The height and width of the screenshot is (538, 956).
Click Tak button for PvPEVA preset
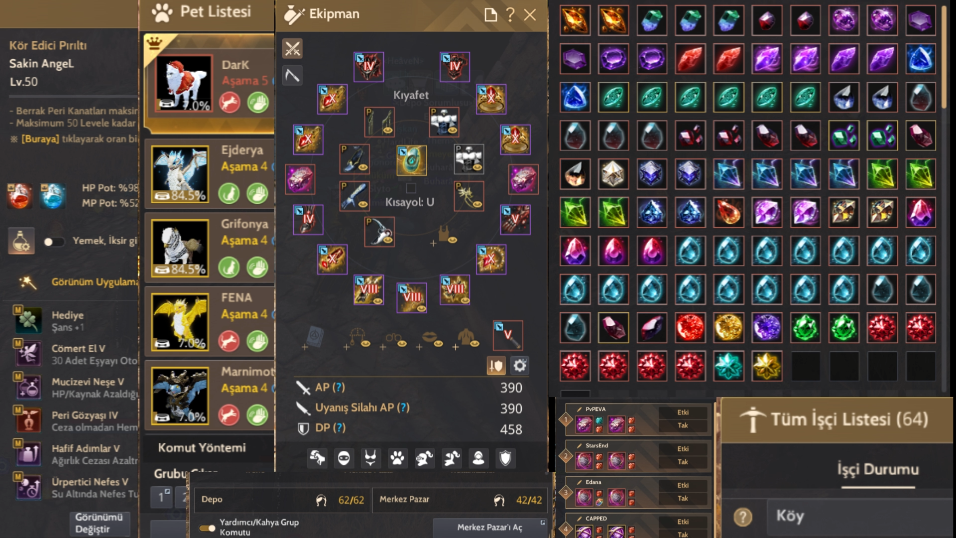pos(683,425)
